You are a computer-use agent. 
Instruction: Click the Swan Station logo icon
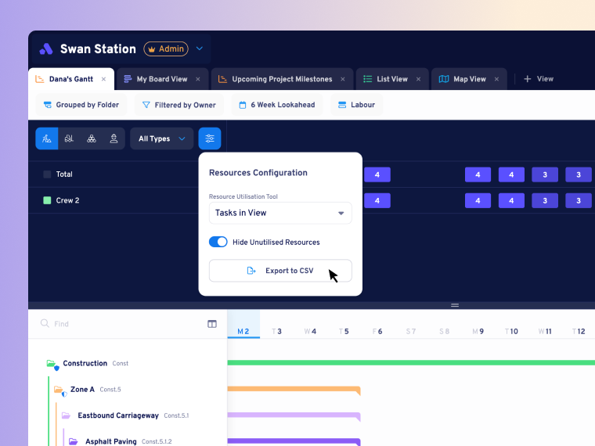coord(46,49)
